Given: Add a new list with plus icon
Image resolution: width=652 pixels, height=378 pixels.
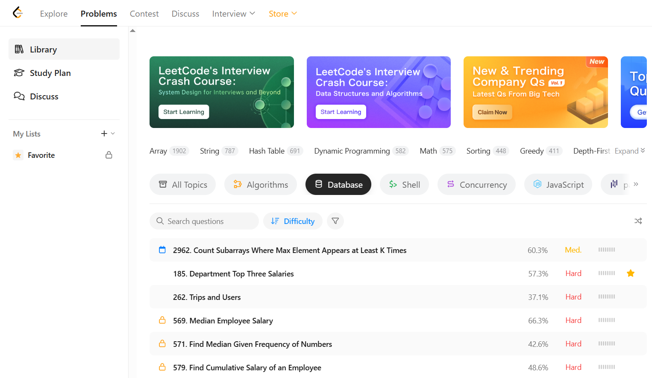Looking at the screenshot, I should pos(104,134).
